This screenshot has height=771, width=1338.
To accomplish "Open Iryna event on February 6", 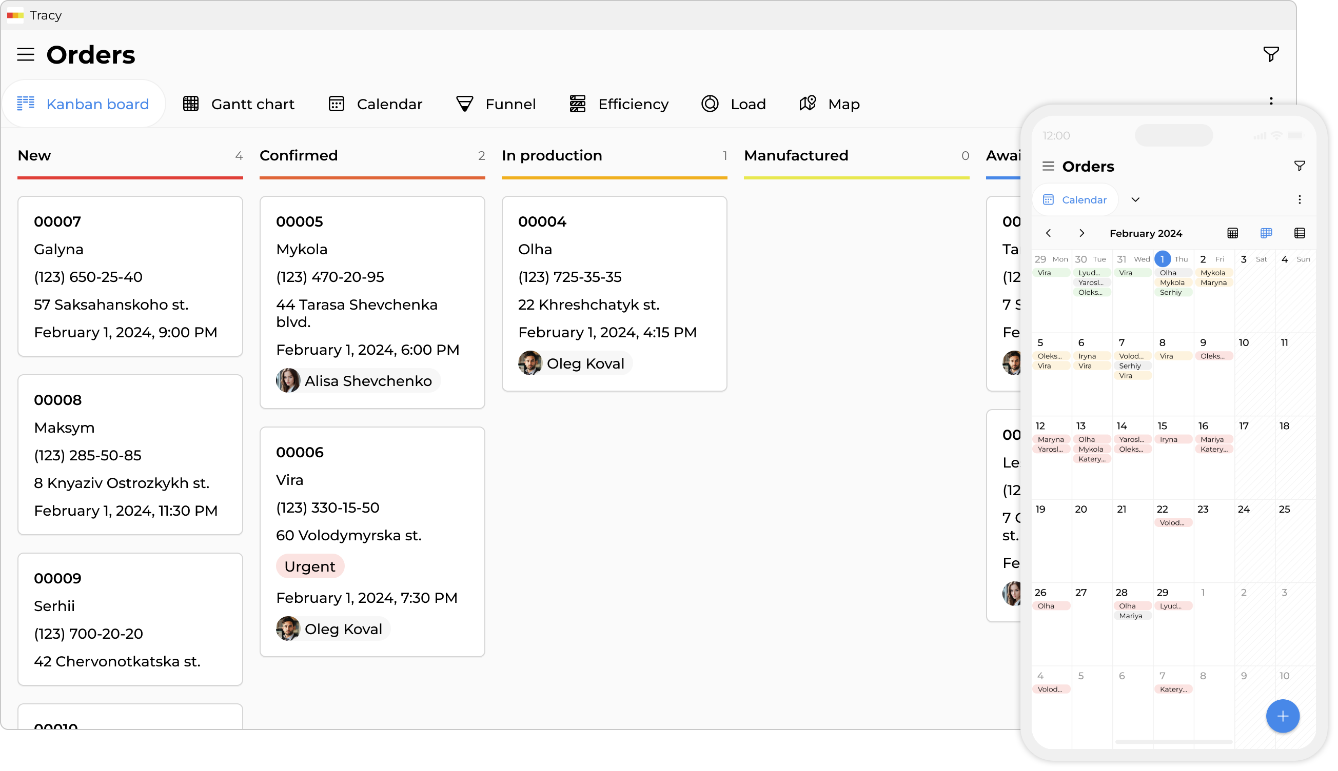I will click(1091, 356).
